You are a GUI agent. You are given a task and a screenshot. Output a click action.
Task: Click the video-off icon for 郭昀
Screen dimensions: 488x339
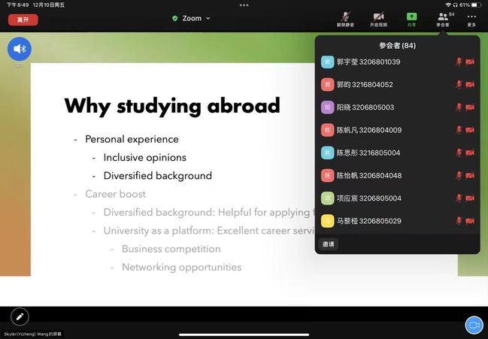coord(470,85)
